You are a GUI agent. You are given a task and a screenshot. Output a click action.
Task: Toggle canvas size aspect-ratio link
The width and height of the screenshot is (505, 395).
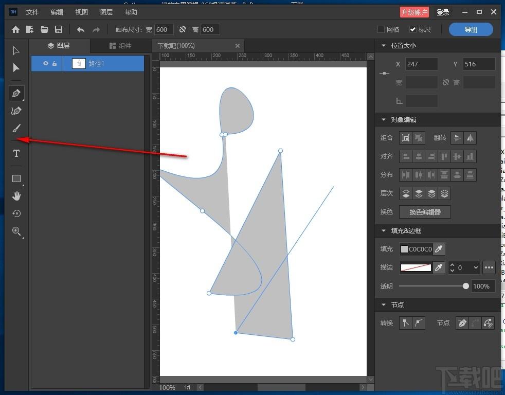tap(183, 30)
